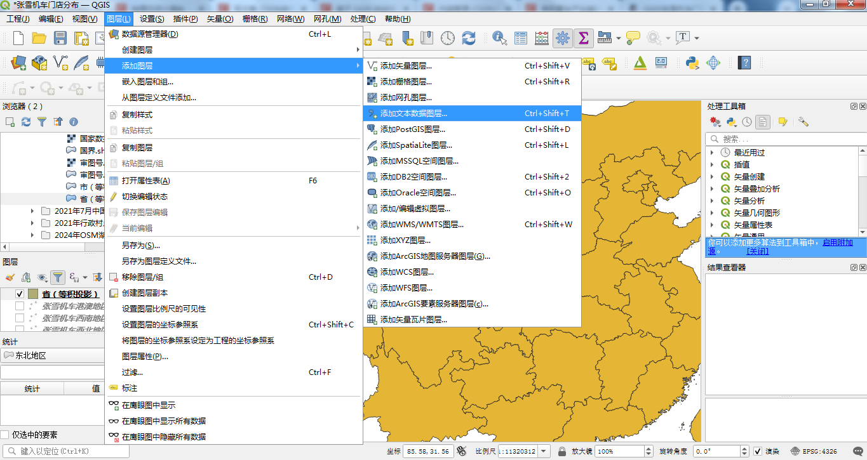The image size is (867, 460).
Task: Click the processing toolbox 搜索 search field
Action: click(786, 139)
